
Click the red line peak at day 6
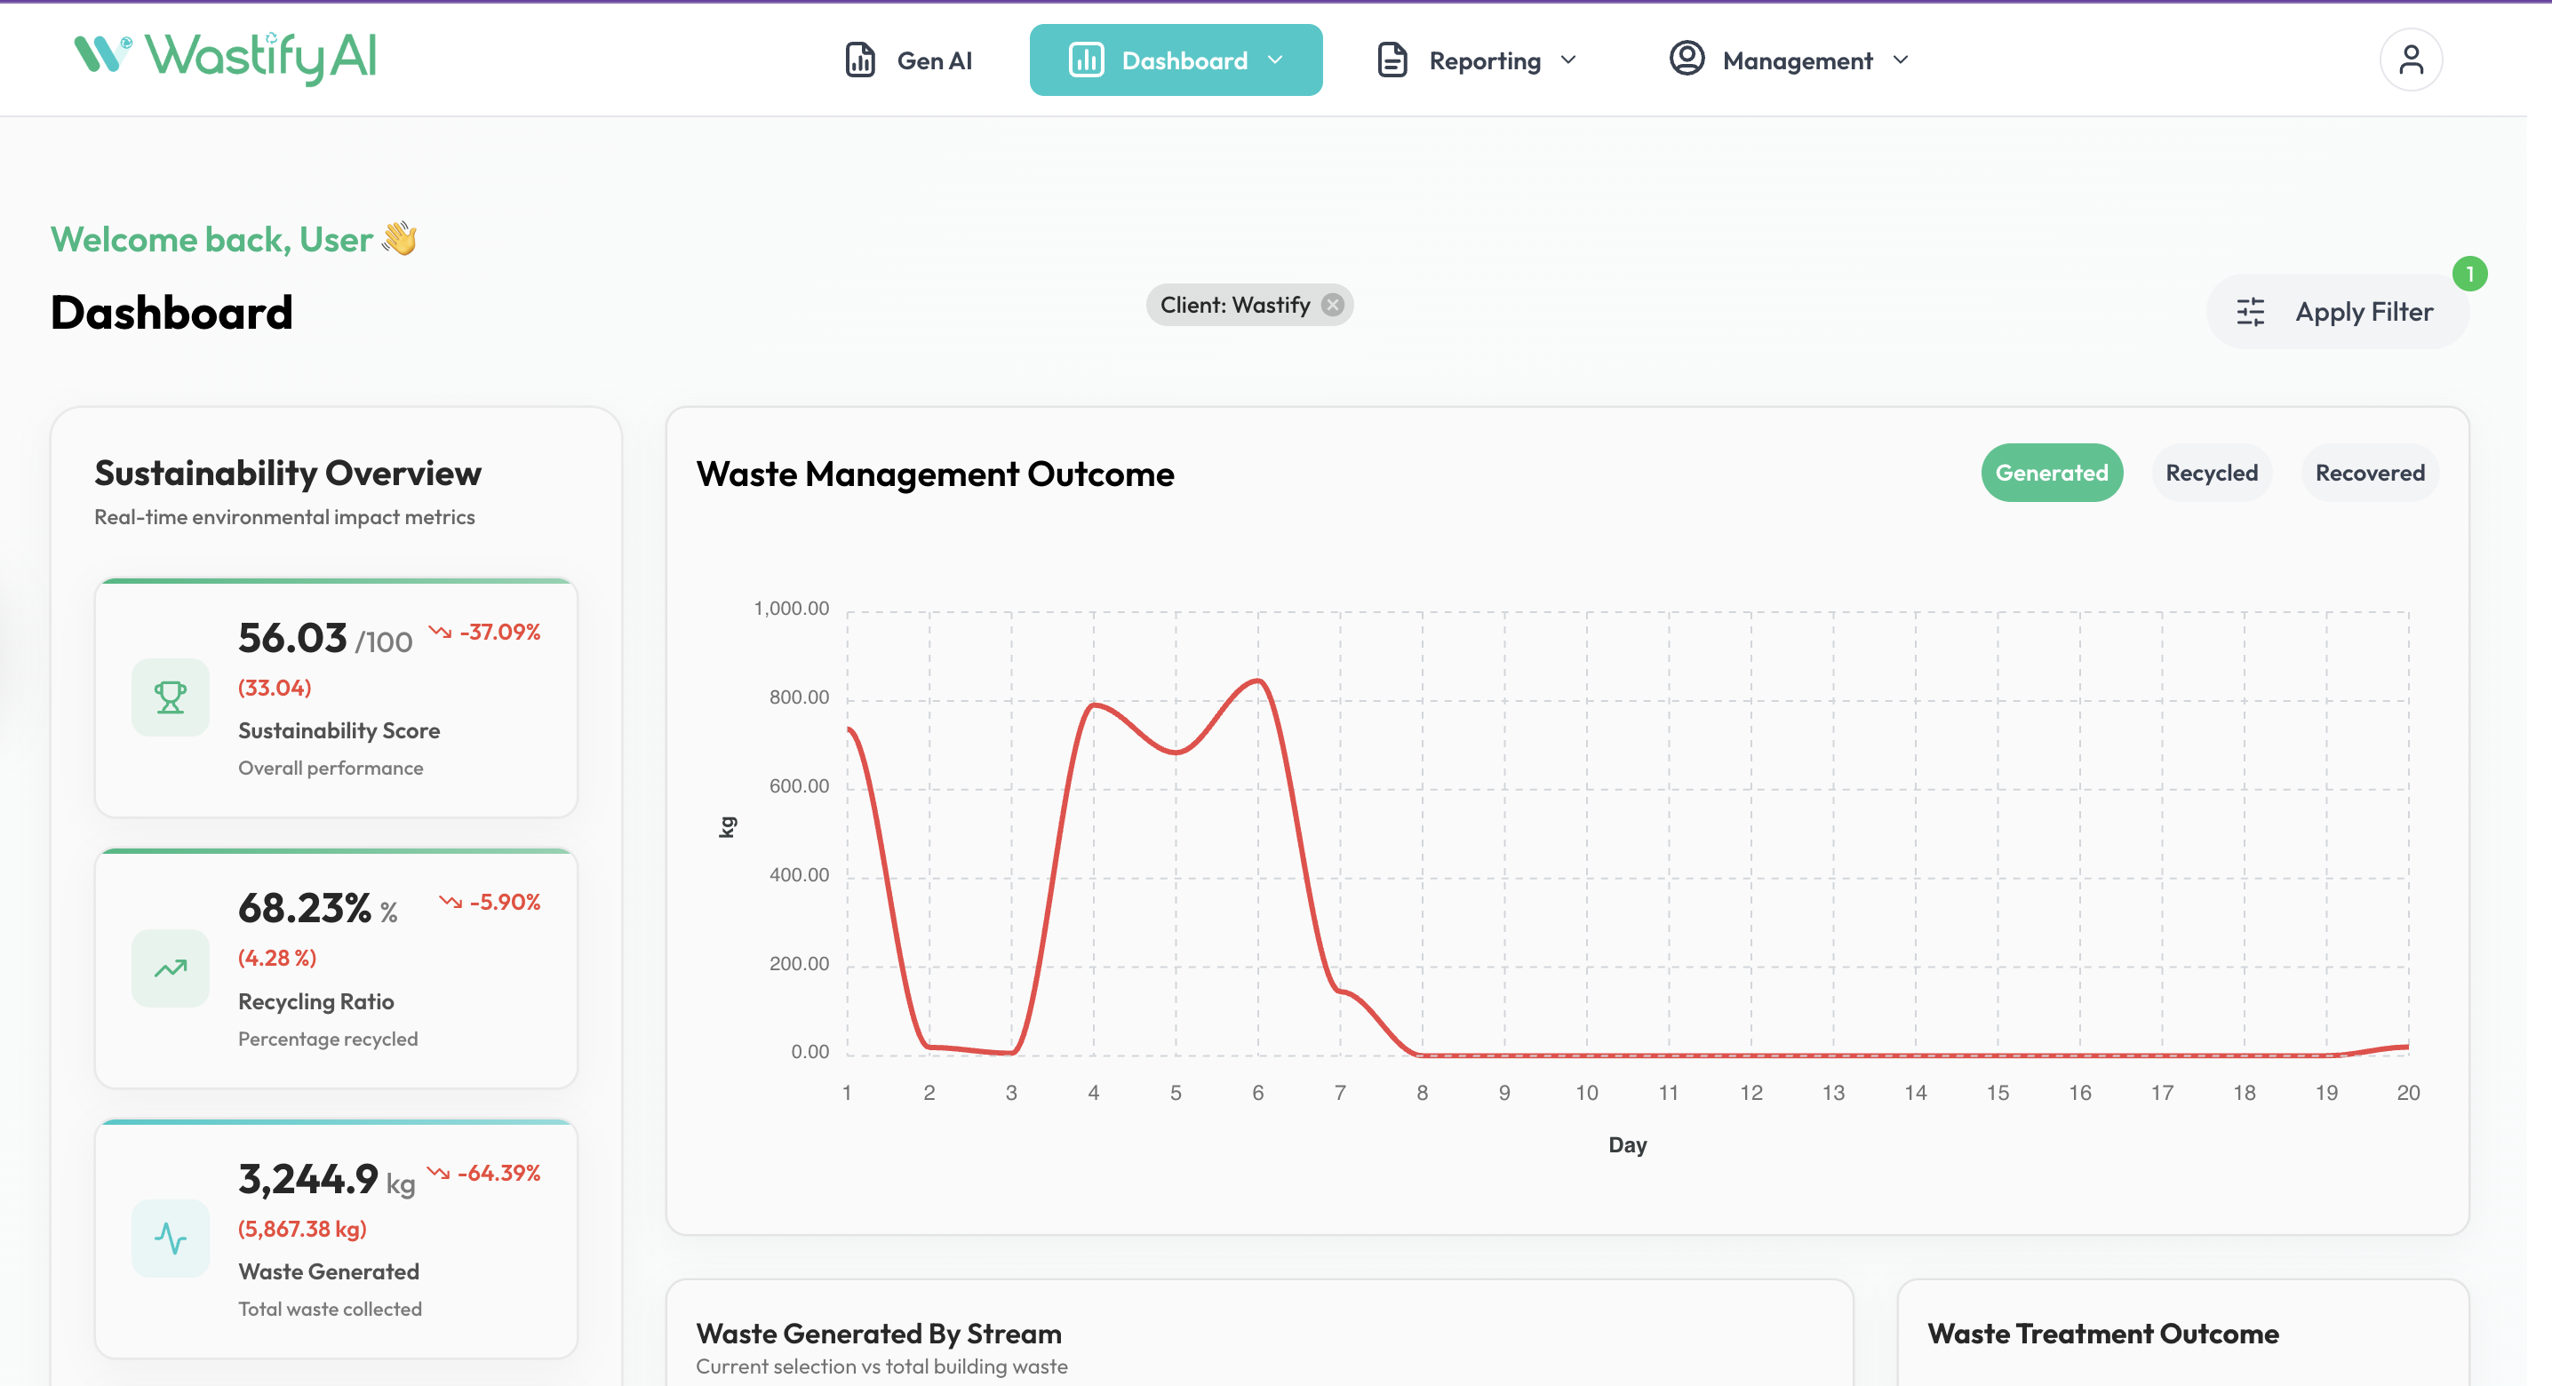pos(1258,680)
